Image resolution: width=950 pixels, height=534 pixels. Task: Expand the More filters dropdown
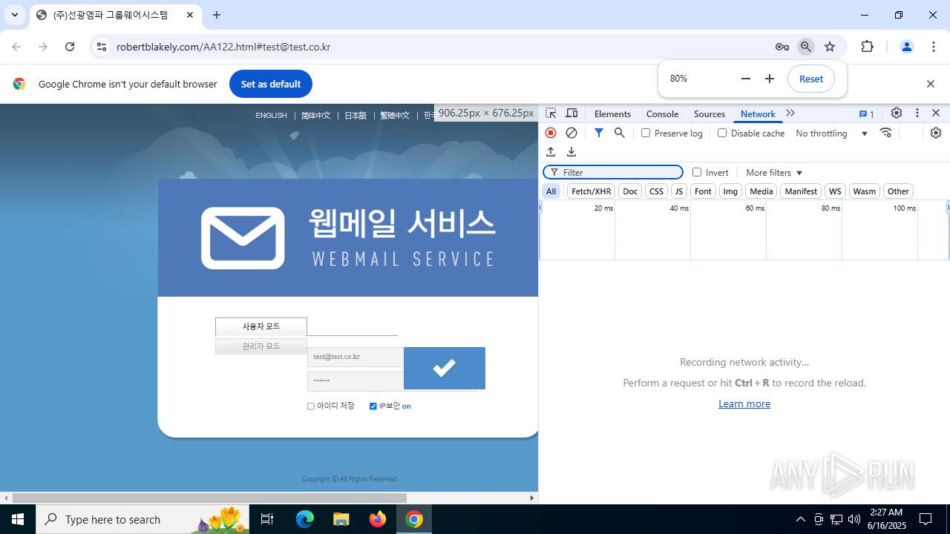[774, 172]
